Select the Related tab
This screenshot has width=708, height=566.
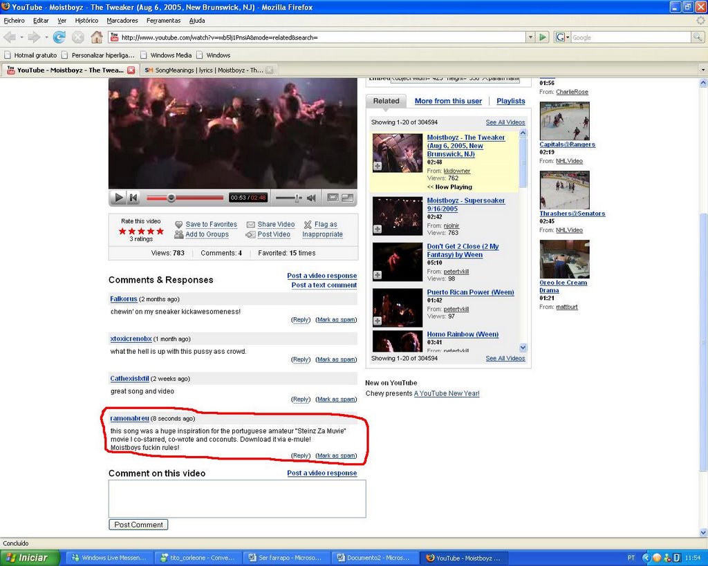pos(386,101)
